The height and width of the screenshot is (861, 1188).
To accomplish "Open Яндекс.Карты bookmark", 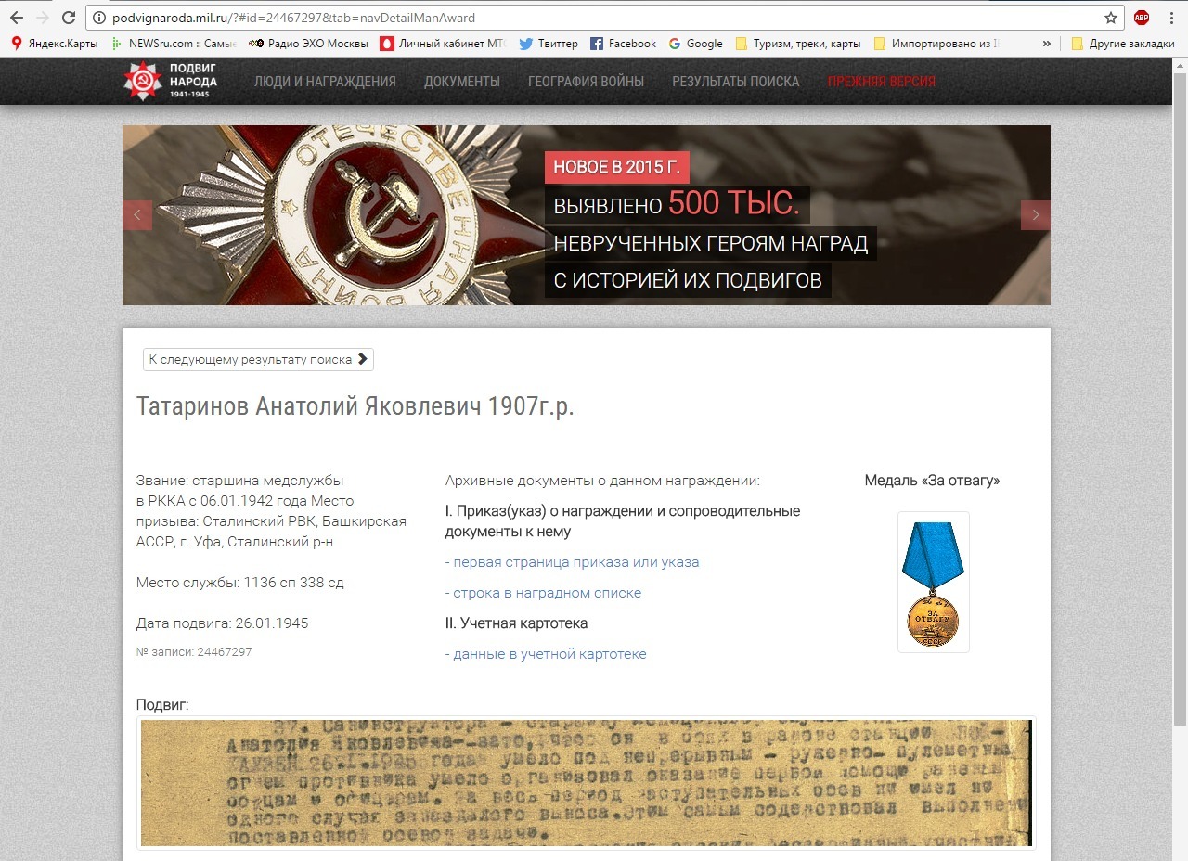I will point(54,44).
